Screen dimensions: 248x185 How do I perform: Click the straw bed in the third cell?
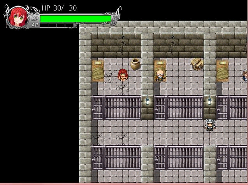(x=222, y=70)
